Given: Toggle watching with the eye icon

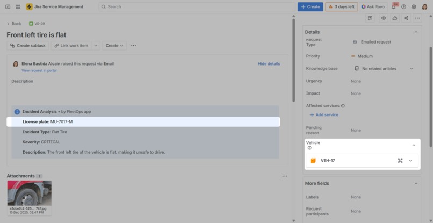Looking at the screenshot, I should pyautogui.click(x=383, y=18).
